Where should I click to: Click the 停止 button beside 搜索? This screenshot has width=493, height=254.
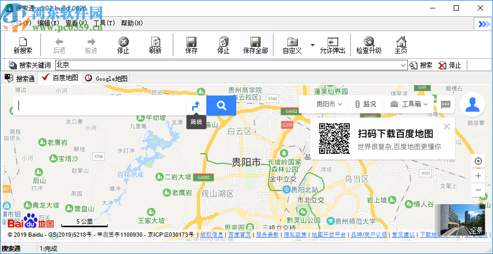450,66
